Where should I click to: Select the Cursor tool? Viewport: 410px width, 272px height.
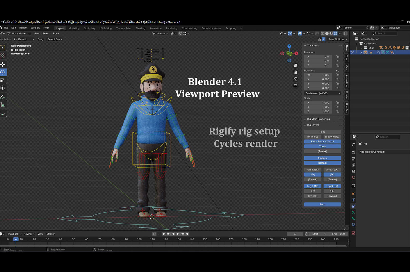tap(3, 55)
